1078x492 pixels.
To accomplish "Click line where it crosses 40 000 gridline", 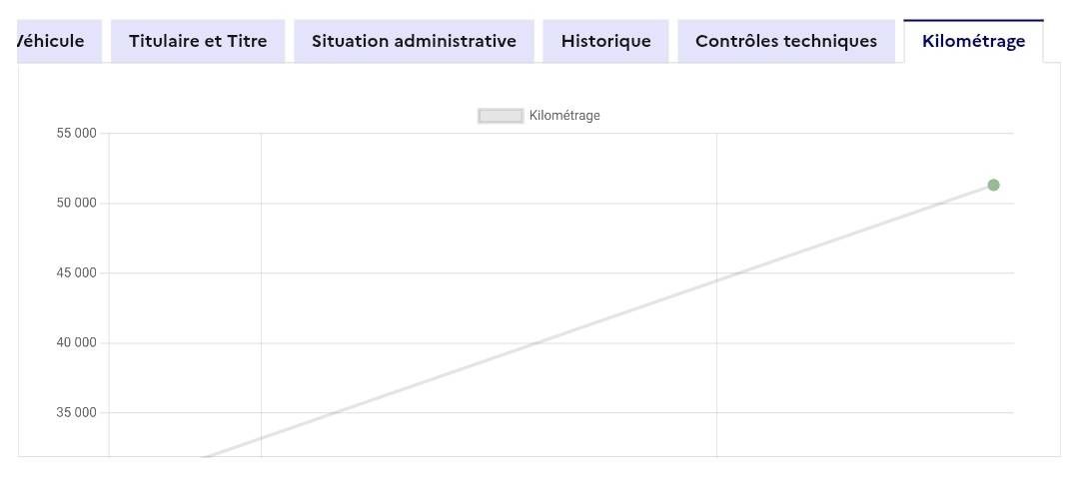I will click(x=535, y=343).
